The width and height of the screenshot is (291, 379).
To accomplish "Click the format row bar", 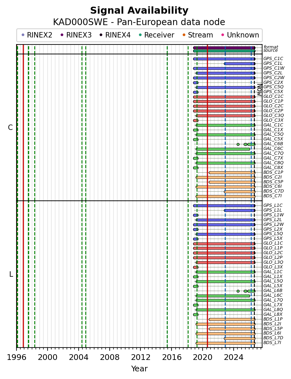I will 224,48.
